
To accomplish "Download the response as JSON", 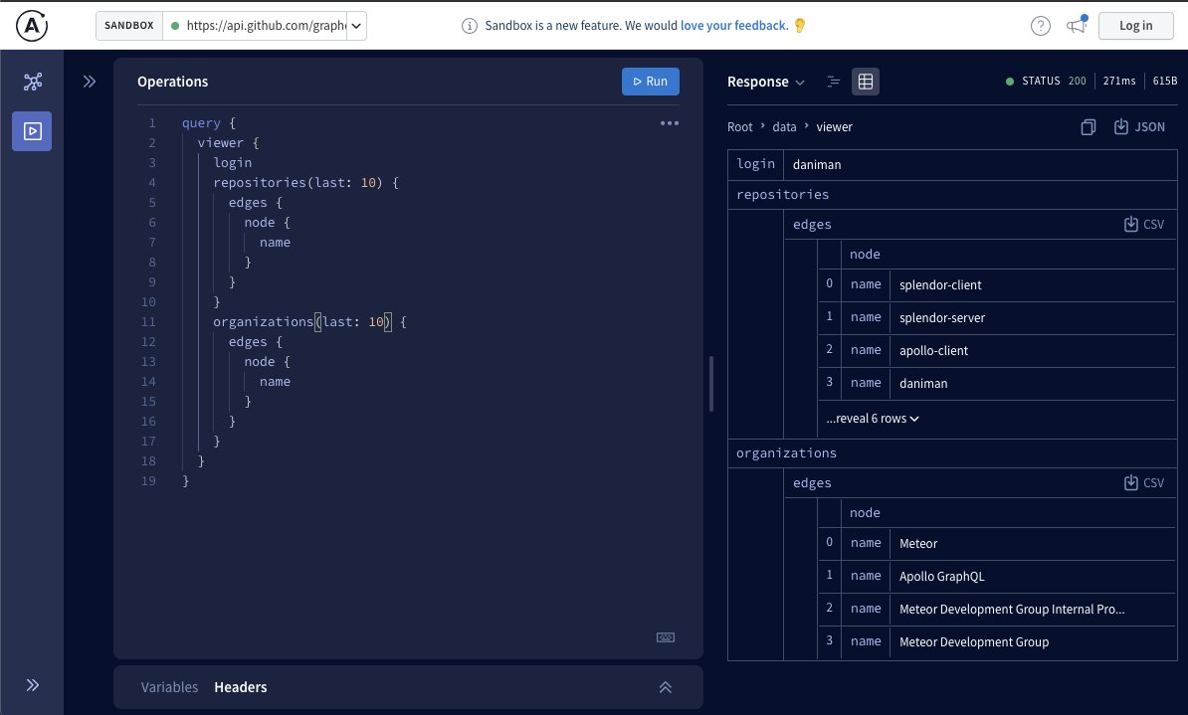I will tap(1139, 127).
